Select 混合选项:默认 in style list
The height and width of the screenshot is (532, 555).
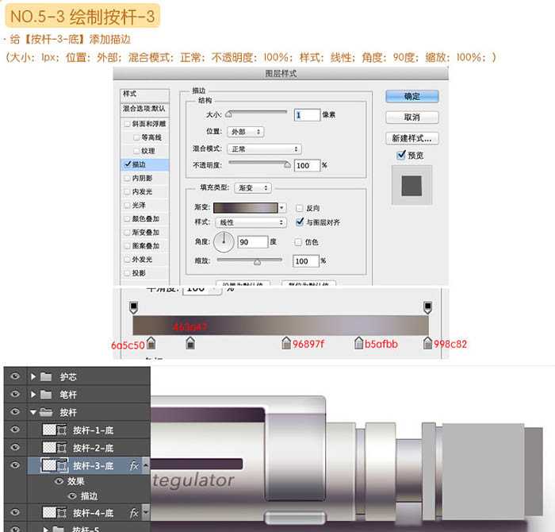pyautogui.click(x=145, y=109)
